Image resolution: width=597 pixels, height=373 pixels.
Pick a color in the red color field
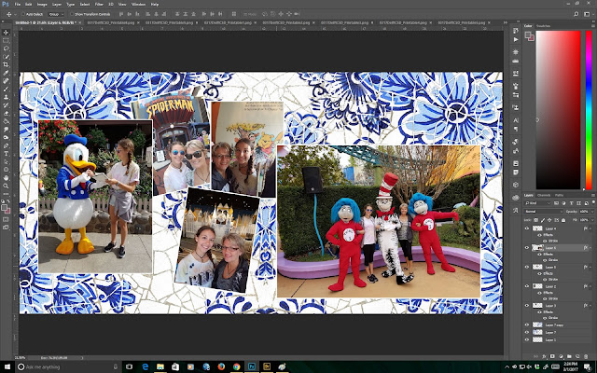coord(558,110)
